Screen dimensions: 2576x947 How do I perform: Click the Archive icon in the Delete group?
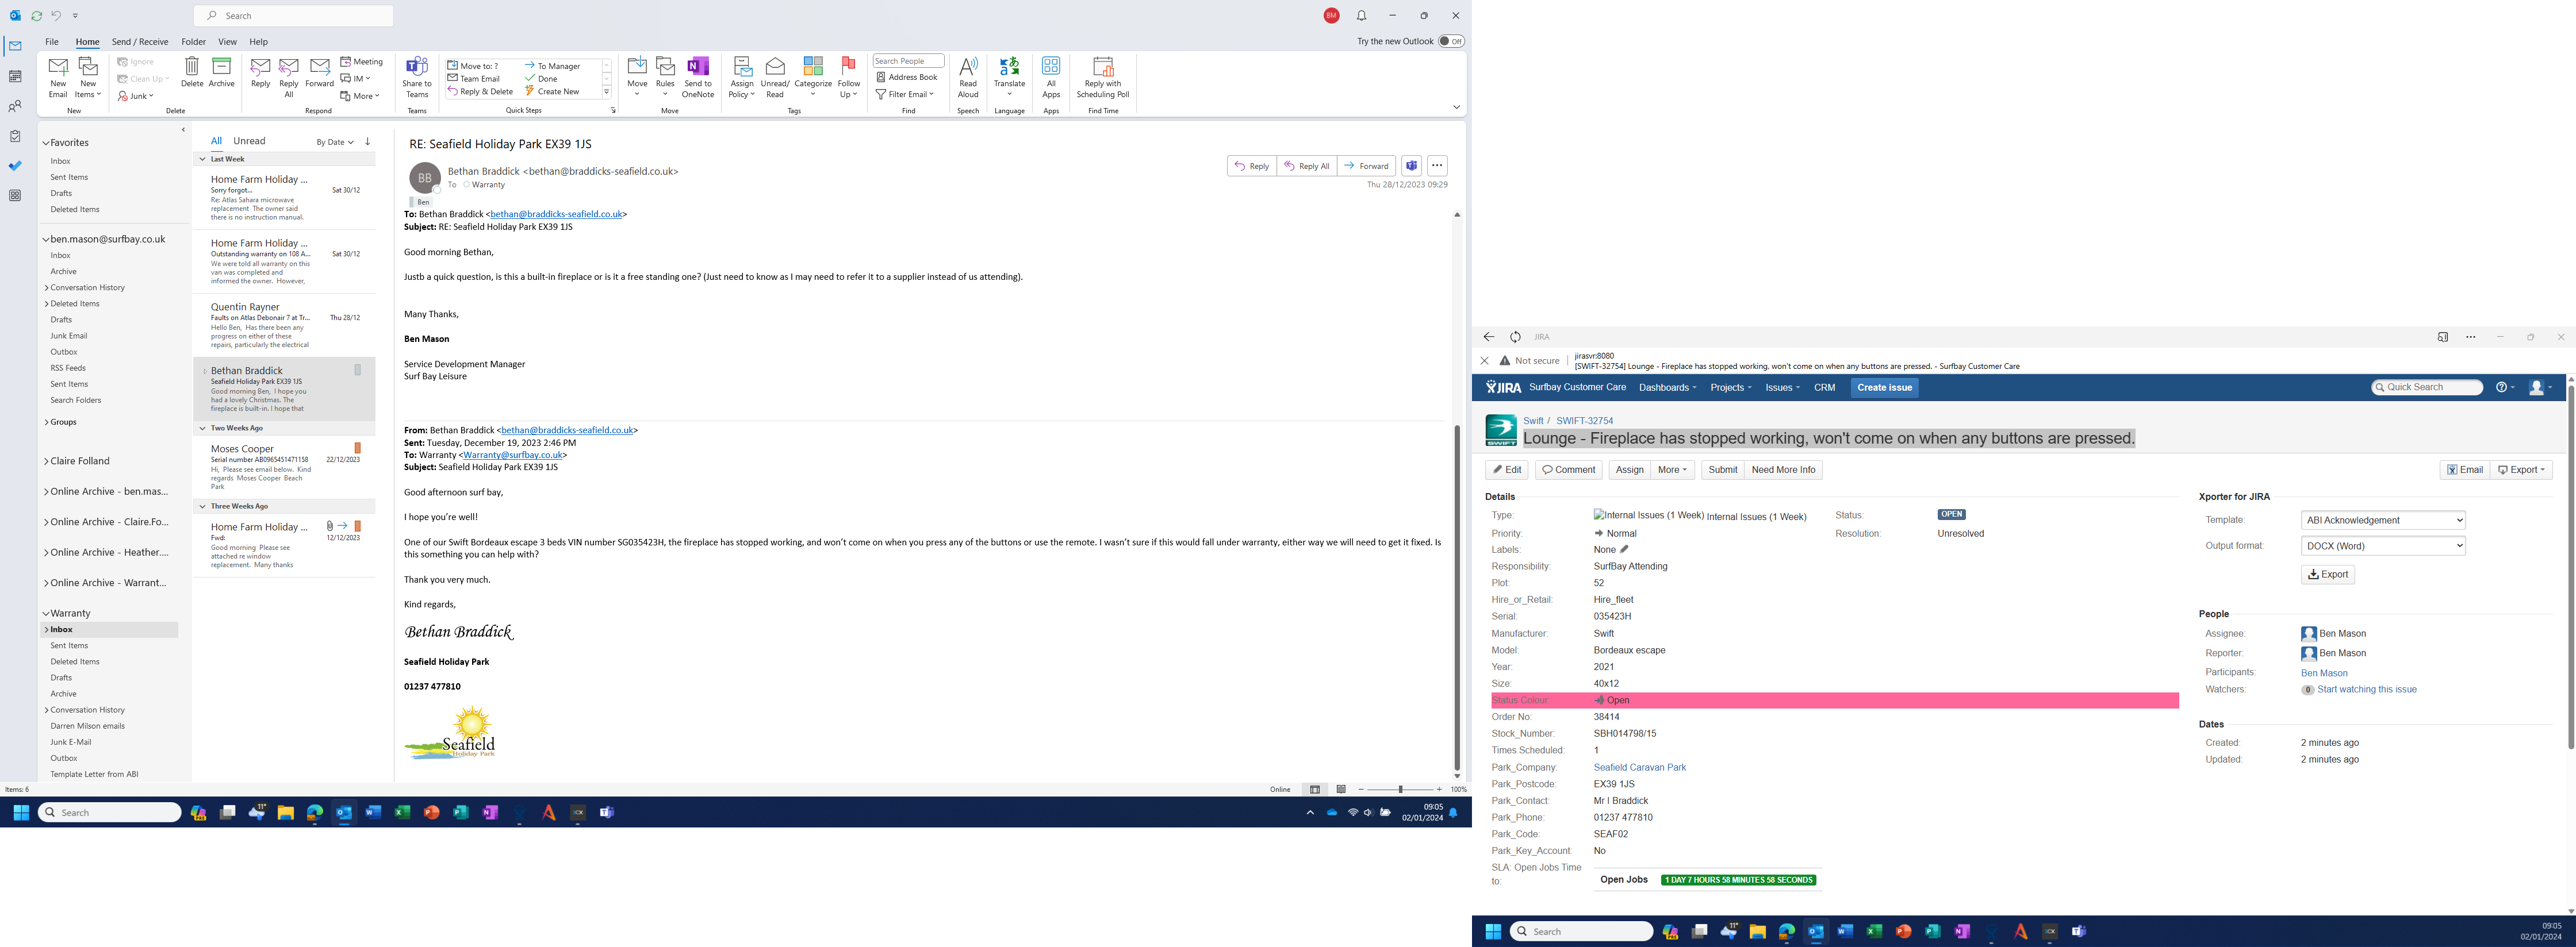tap(222, 68)
